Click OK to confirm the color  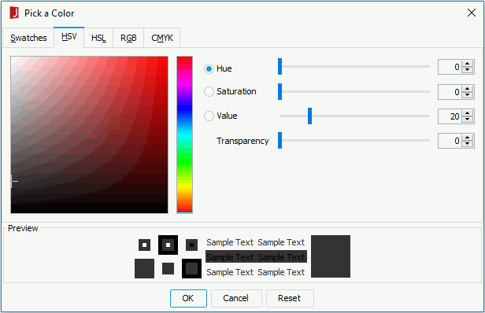188,298
